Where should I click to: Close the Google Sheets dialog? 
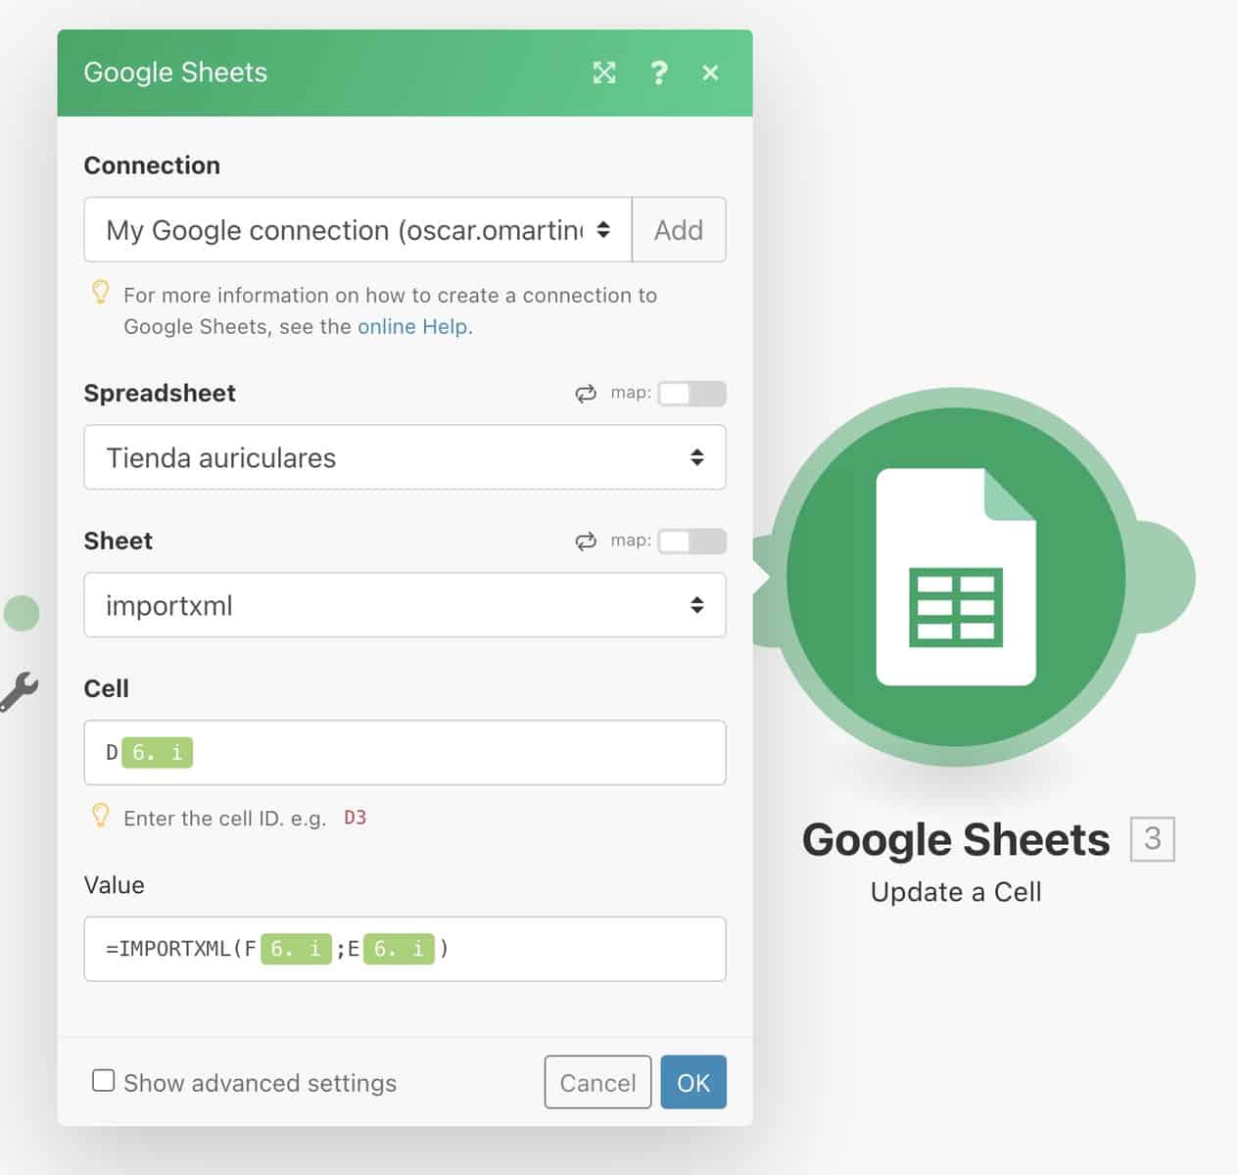[x=711, y=72]
